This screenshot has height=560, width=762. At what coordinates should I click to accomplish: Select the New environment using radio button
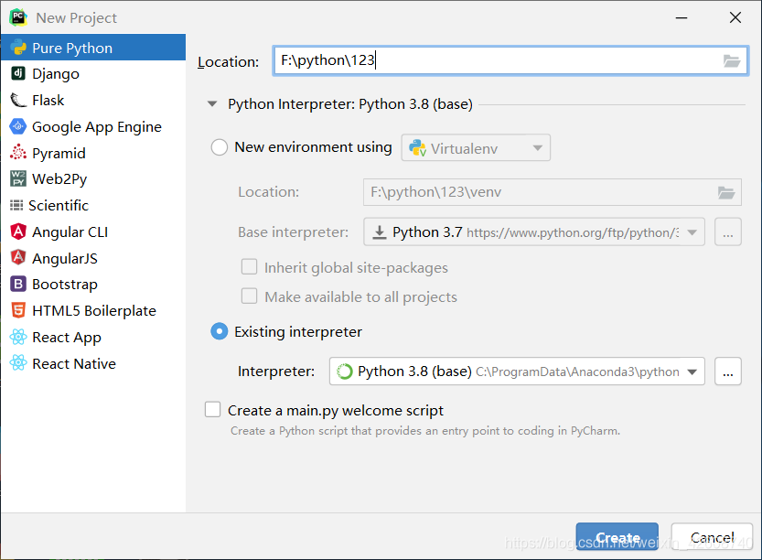point(220,146)
